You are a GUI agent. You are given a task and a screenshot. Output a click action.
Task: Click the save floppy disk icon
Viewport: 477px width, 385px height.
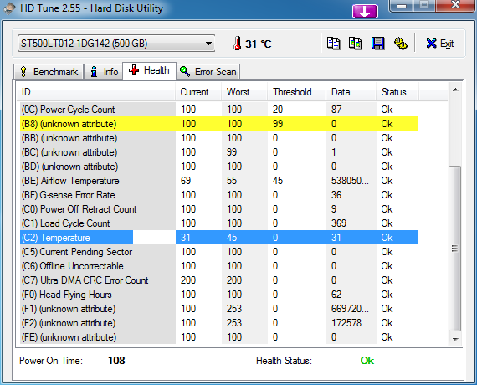point(377,44)
